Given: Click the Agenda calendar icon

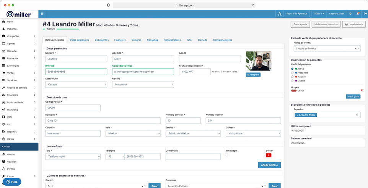Looking at the screenshot, I should click(3, 44).
